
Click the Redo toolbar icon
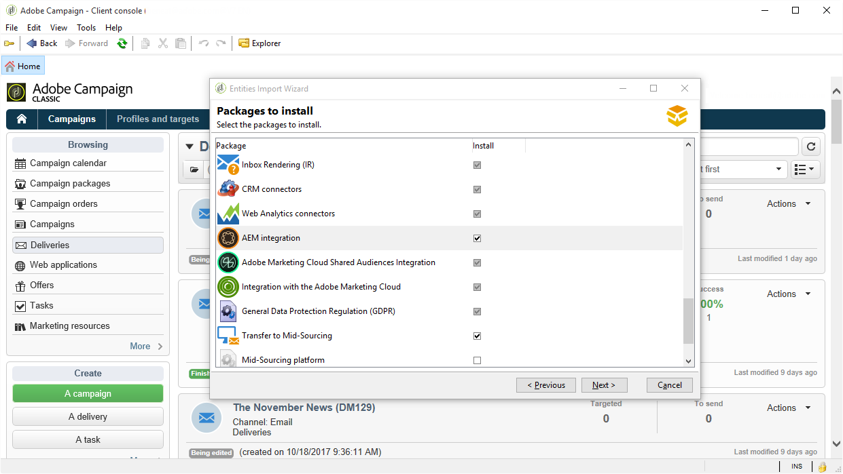point(221,43)
